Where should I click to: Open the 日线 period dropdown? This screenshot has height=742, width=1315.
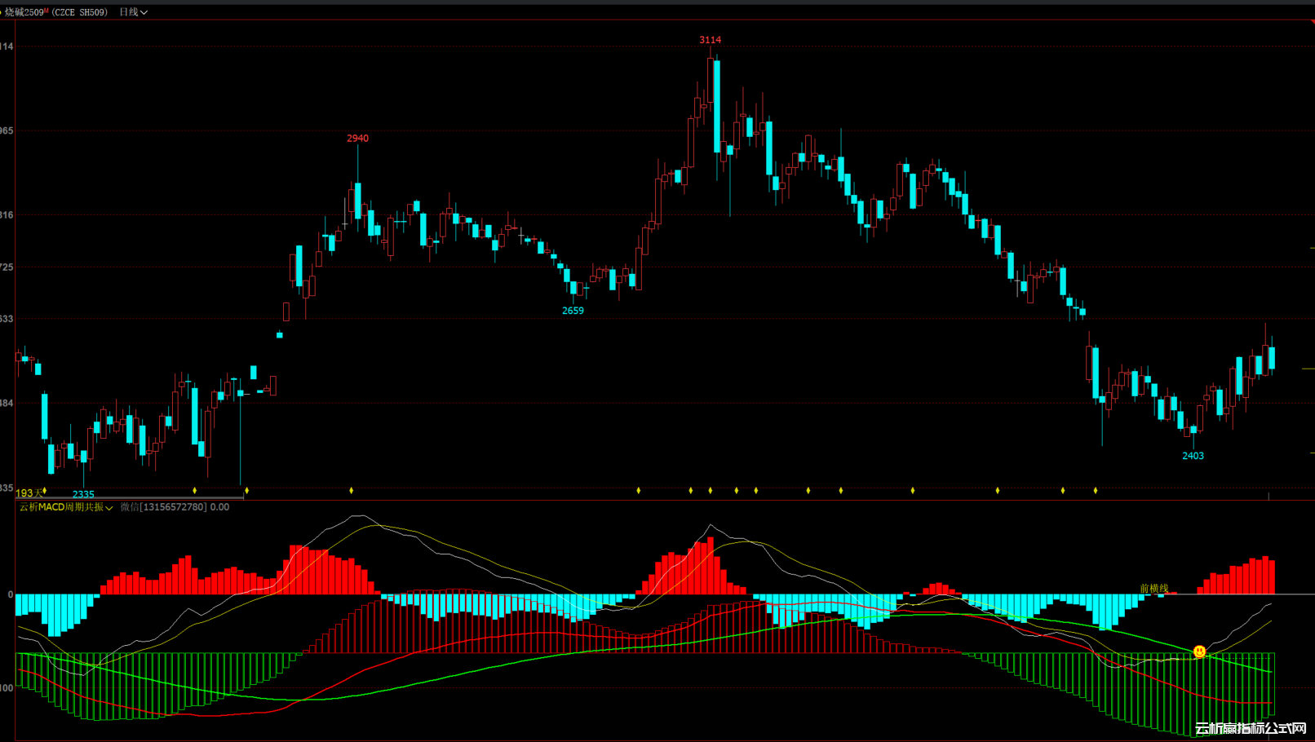[133, 12]
